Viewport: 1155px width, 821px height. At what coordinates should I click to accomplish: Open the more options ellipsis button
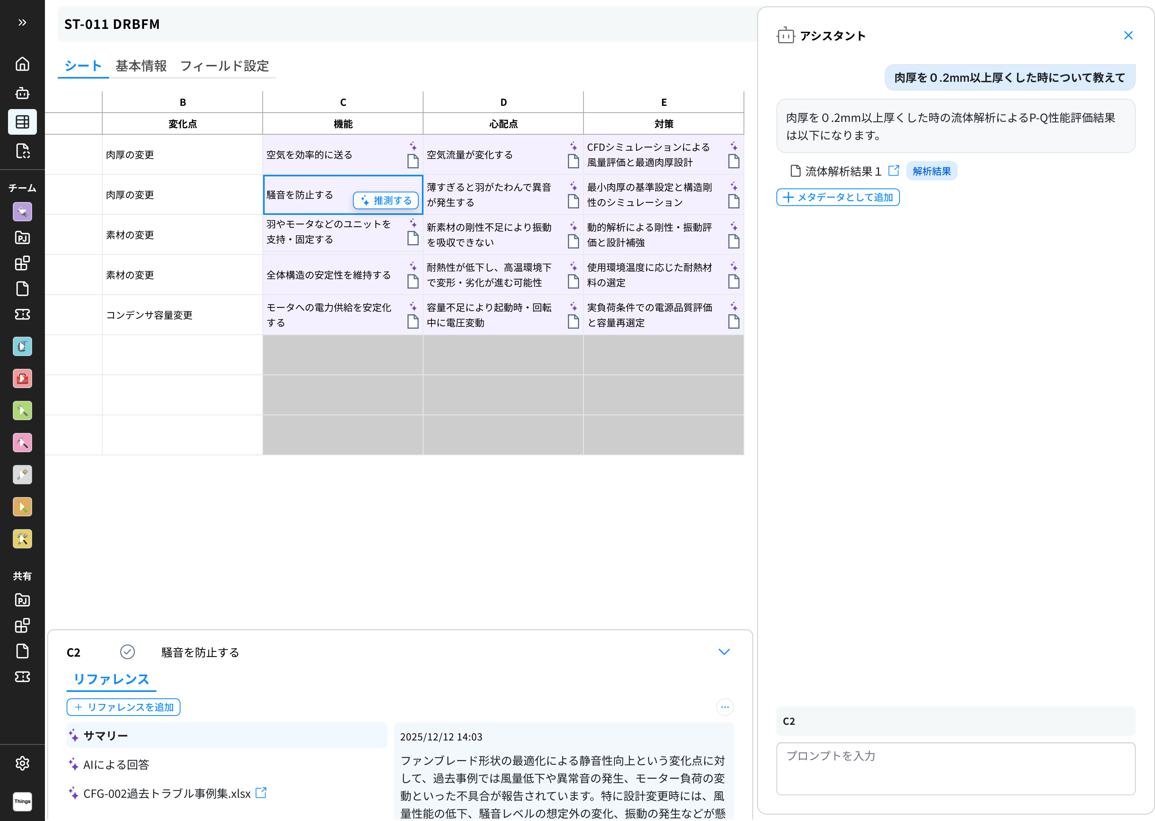(x=725, y=707)
